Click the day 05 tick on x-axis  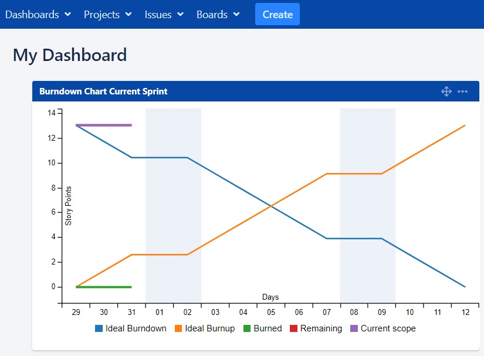pyautogui.click(x=271, y=312)
